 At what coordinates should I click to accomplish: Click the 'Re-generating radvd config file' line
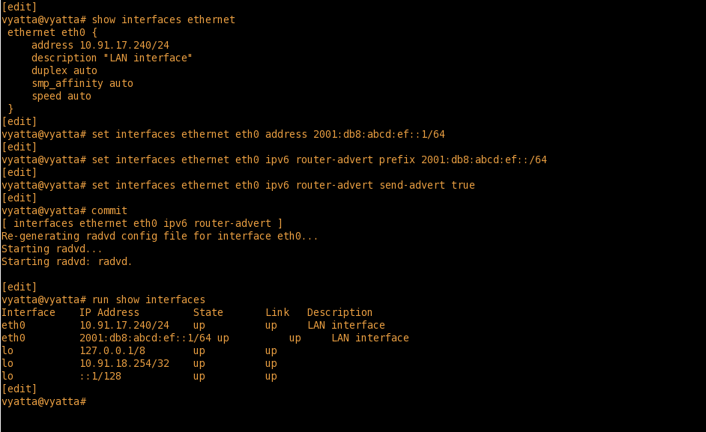(x=160, y=237)
